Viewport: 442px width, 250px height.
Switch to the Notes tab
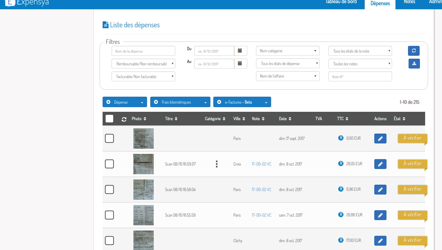tap(409, 2)
